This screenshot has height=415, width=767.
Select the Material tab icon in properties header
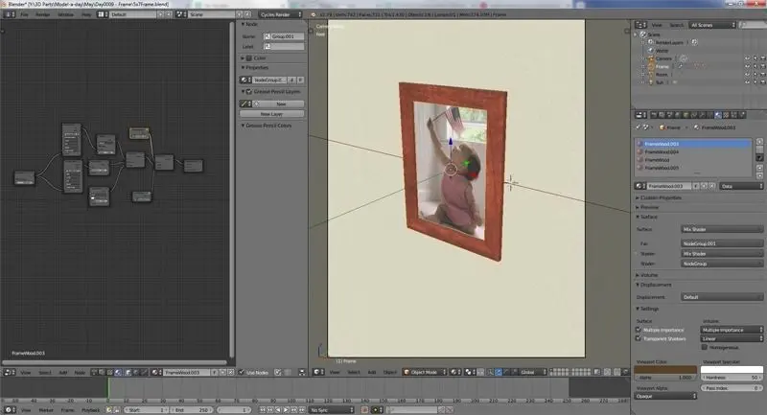coord(717,115)
